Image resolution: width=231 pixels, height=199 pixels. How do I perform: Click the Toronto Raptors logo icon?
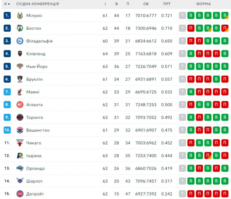pos(20,117)
